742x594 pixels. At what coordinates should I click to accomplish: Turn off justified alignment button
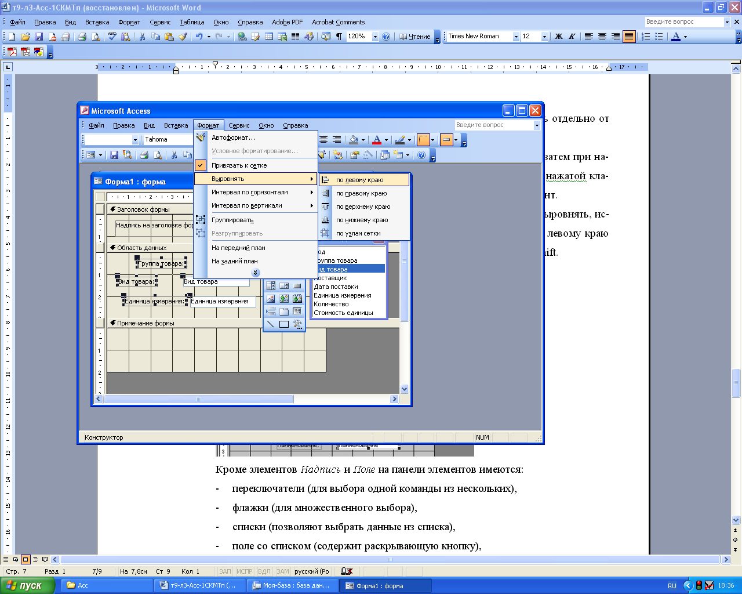click(x=629, y=37)
